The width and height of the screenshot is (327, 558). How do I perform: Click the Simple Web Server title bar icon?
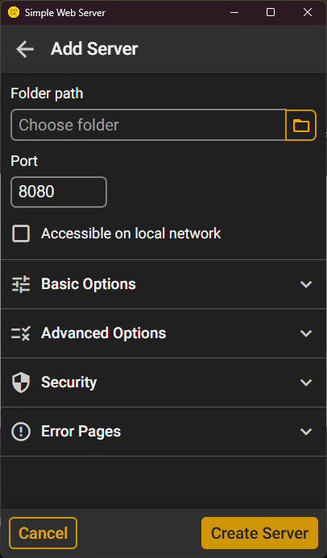click(x=14, y=12)
